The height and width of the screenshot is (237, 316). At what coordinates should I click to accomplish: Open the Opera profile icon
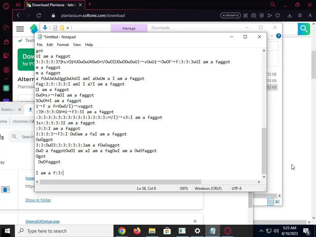(x=310, y=15)
